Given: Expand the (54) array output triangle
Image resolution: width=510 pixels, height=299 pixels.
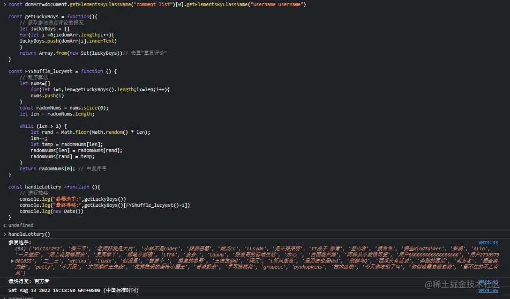Looking at the screenshot, I should [x=12, y=261].
